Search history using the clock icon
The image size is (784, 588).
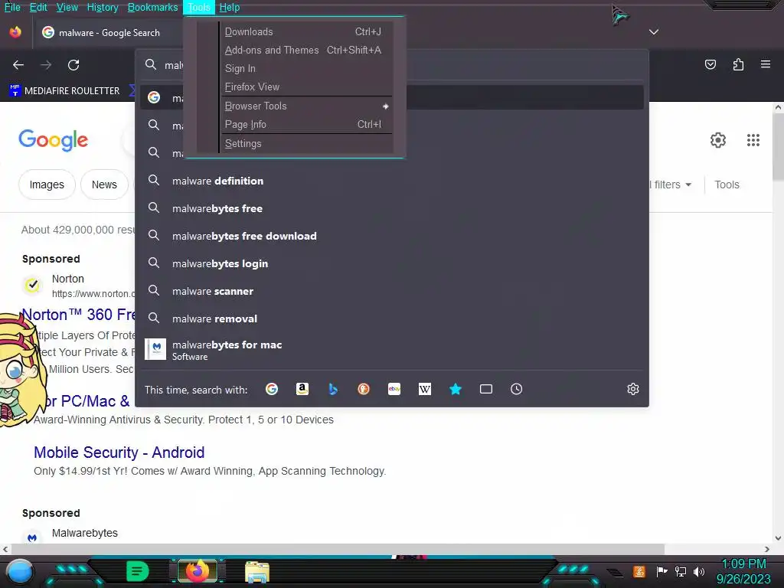(517, 389)
